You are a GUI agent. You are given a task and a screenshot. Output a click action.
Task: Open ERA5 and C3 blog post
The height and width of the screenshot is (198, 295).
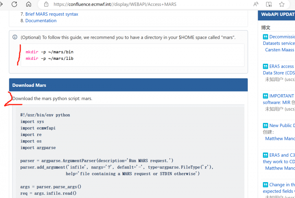(282, 155)
